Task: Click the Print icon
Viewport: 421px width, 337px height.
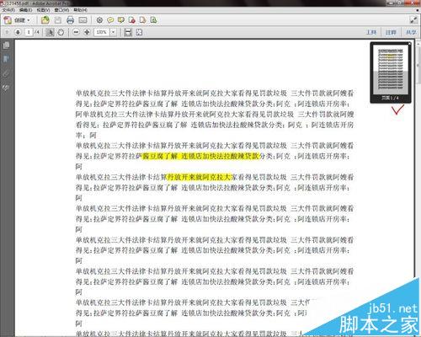Action: pos(70,20)
